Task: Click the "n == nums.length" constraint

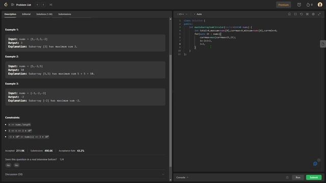Action: pyautogui.click(x=19, y=125)
